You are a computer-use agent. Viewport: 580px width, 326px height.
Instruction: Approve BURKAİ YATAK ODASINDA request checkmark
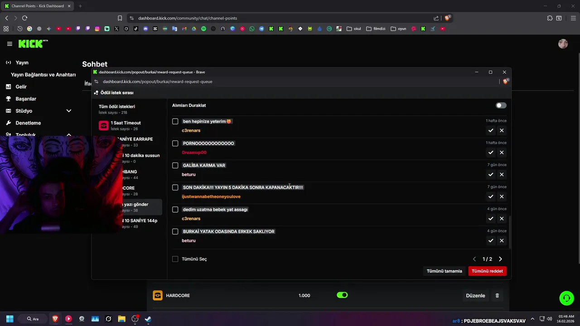tap(491, 240)
